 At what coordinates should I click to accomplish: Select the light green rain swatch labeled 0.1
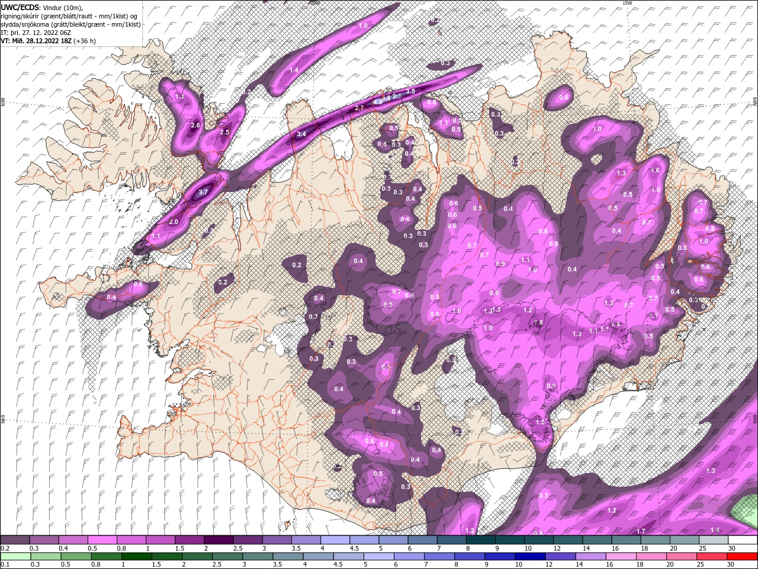15,556
